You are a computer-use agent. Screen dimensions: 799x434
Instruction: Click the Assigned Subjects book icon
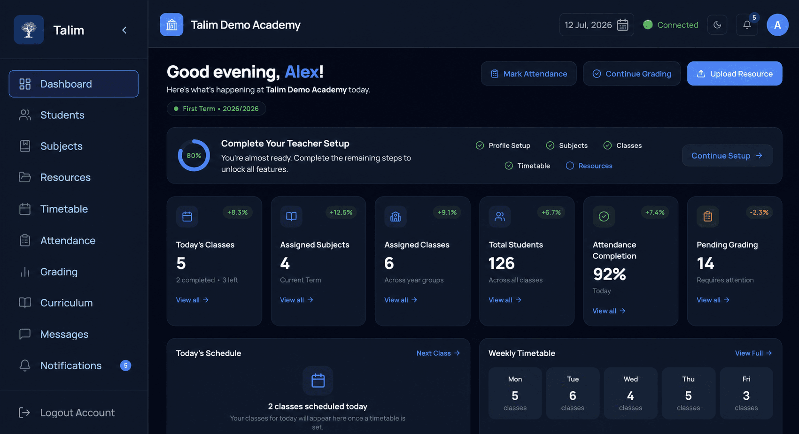[x=291, y=216]
